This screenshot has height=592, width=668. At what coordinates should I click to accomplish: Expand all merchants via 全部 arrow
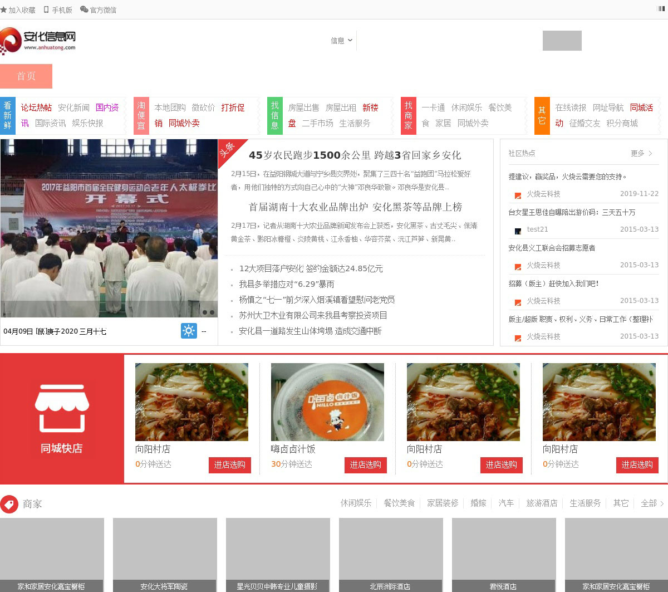pos(652,503)
